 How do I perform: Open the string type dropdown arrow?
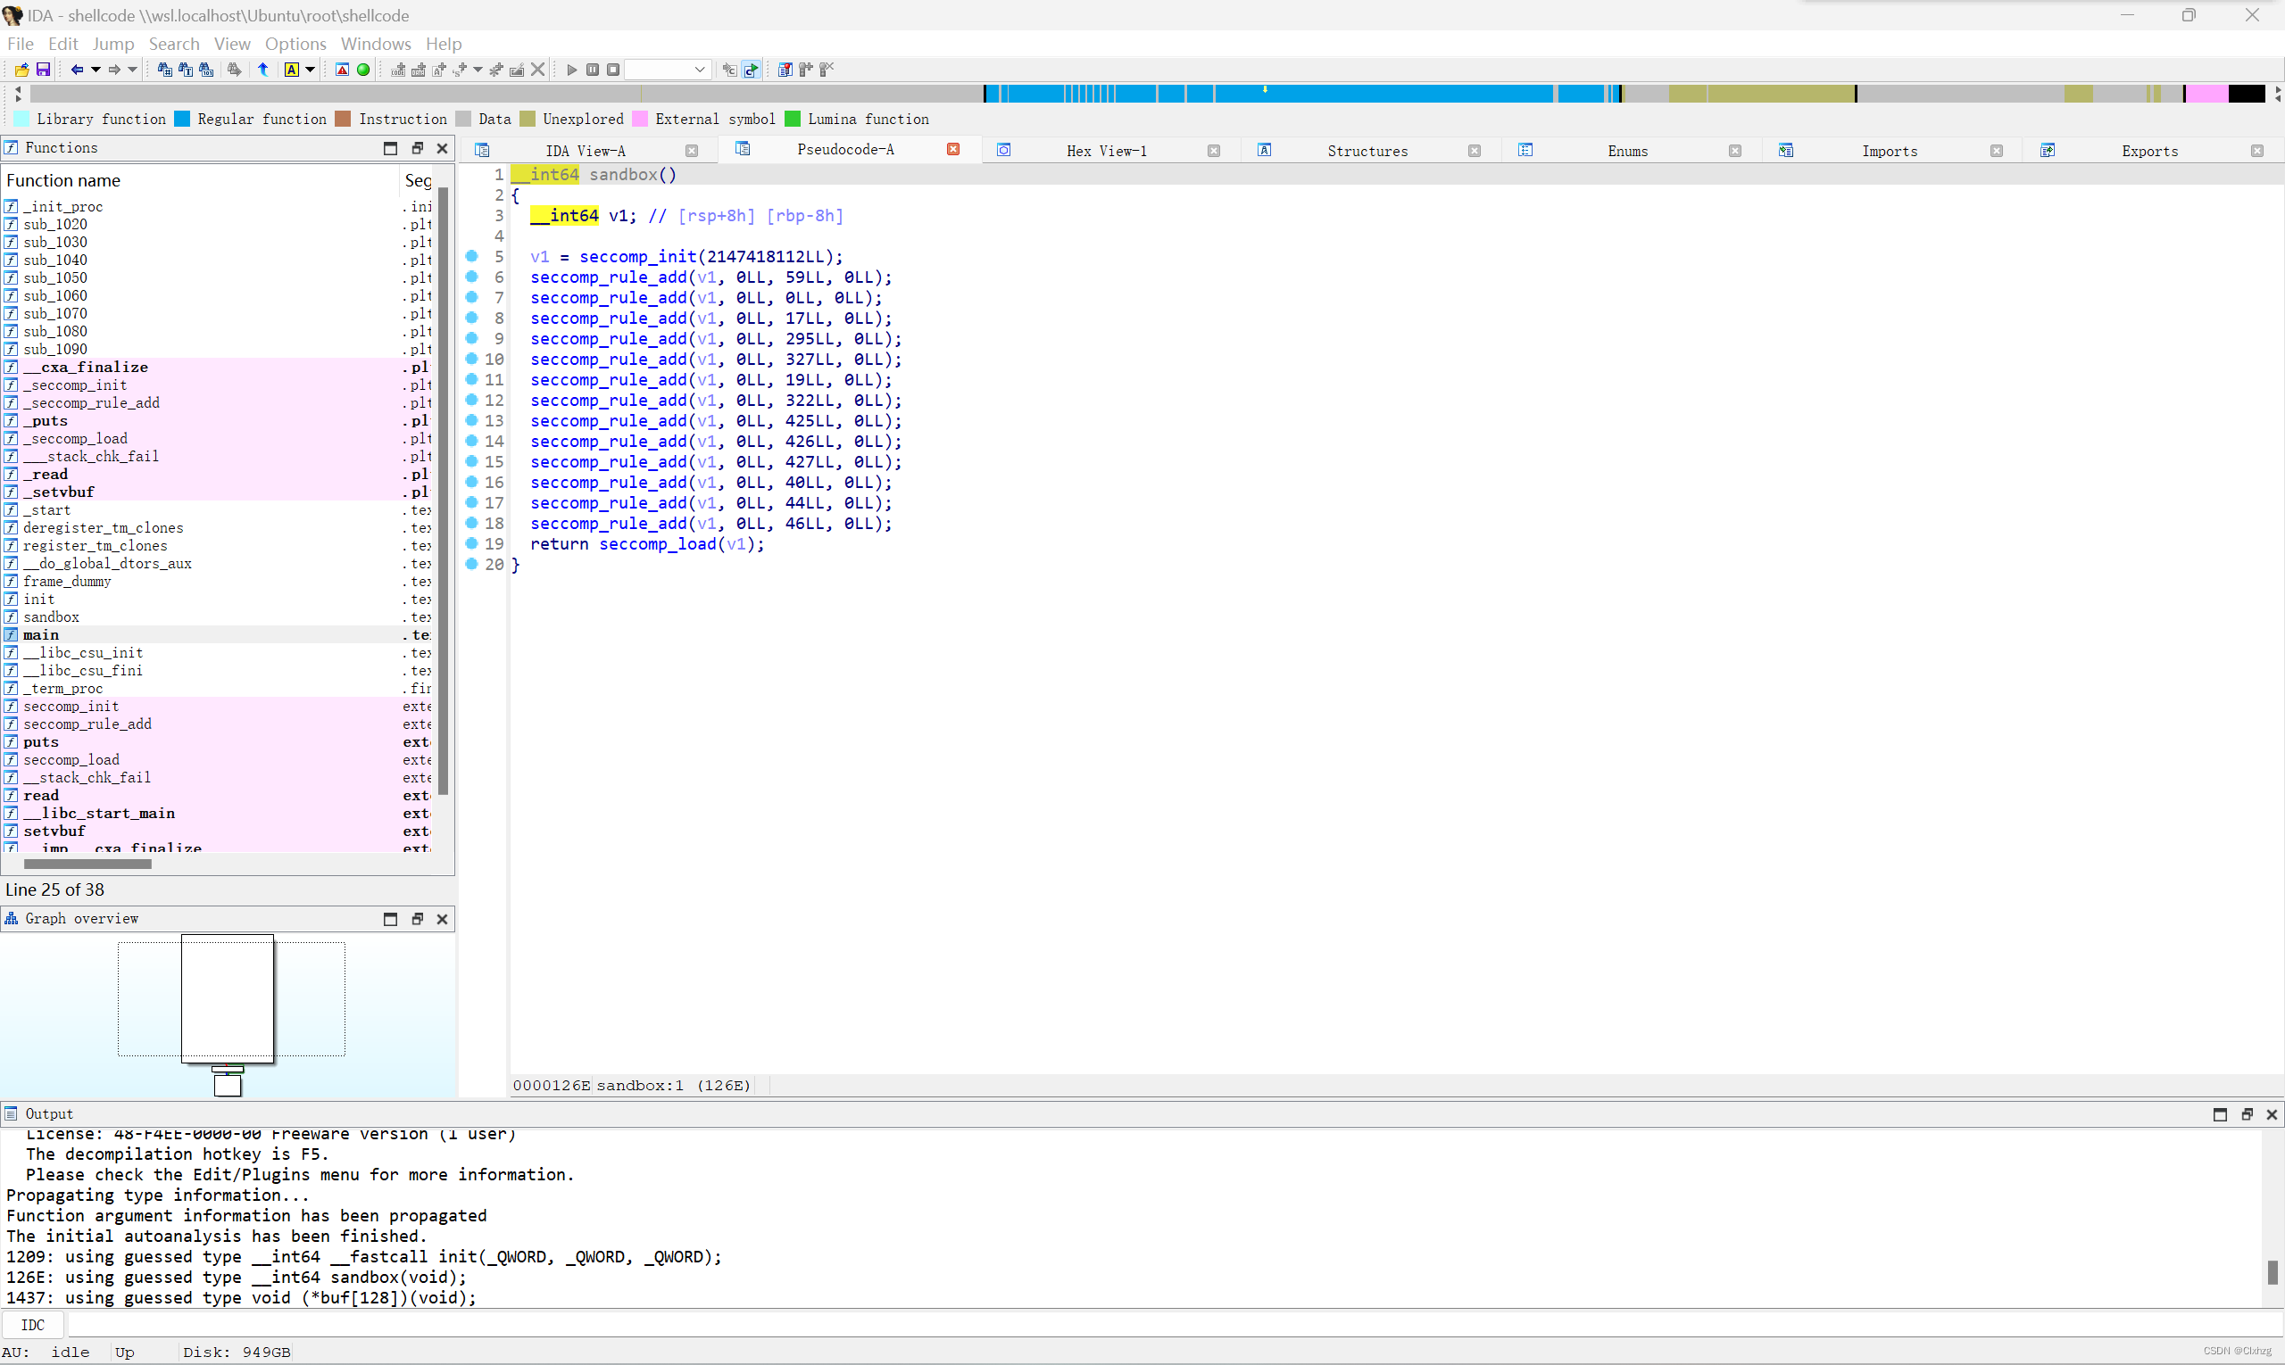click(x=478, y=70)
